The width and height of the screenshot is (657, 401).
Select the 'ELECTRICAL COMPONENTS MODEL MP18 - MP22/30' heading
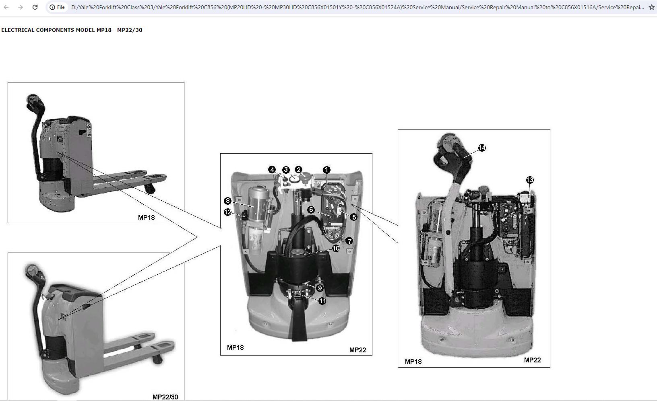72,30
